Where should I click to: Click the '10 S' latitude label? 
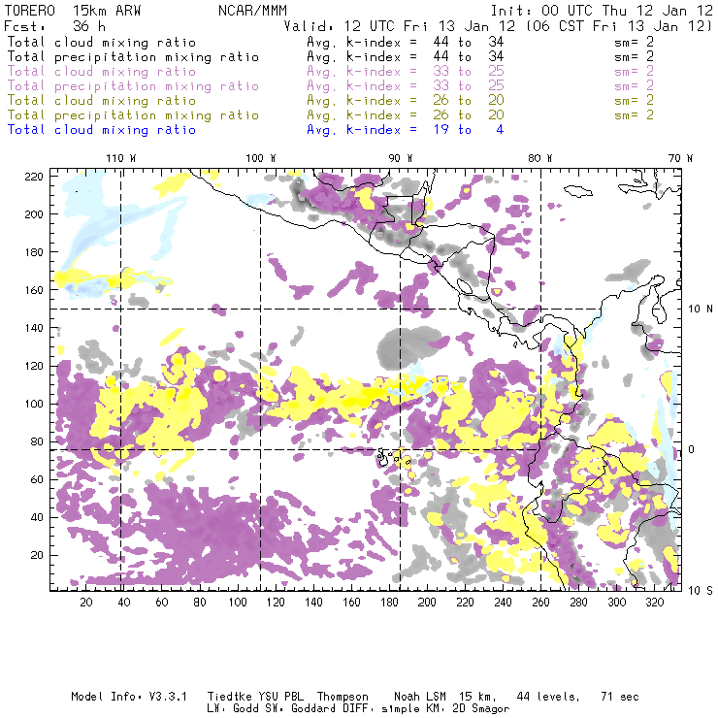tap(701, 591)
